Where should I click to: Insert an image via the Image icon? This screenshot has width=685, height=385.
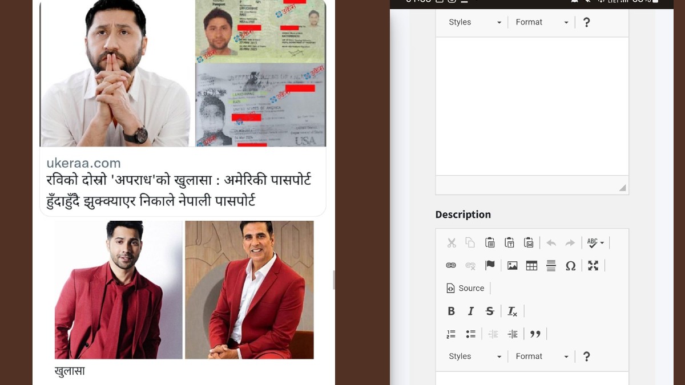(512, 265)
